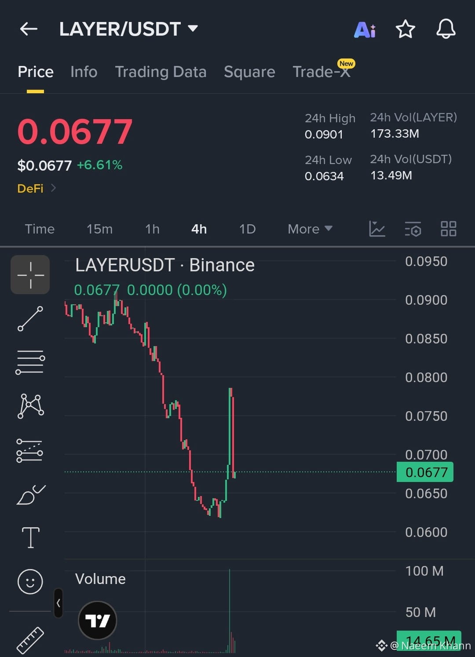Select the 4h interval

pyautogui.click(x=199, y=229)
